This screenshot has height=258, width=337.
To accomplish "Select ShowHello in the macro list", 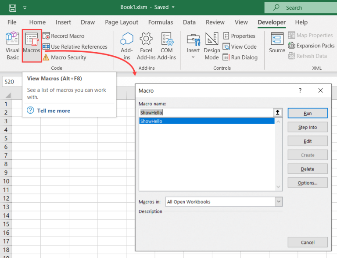I will (206, 121).
